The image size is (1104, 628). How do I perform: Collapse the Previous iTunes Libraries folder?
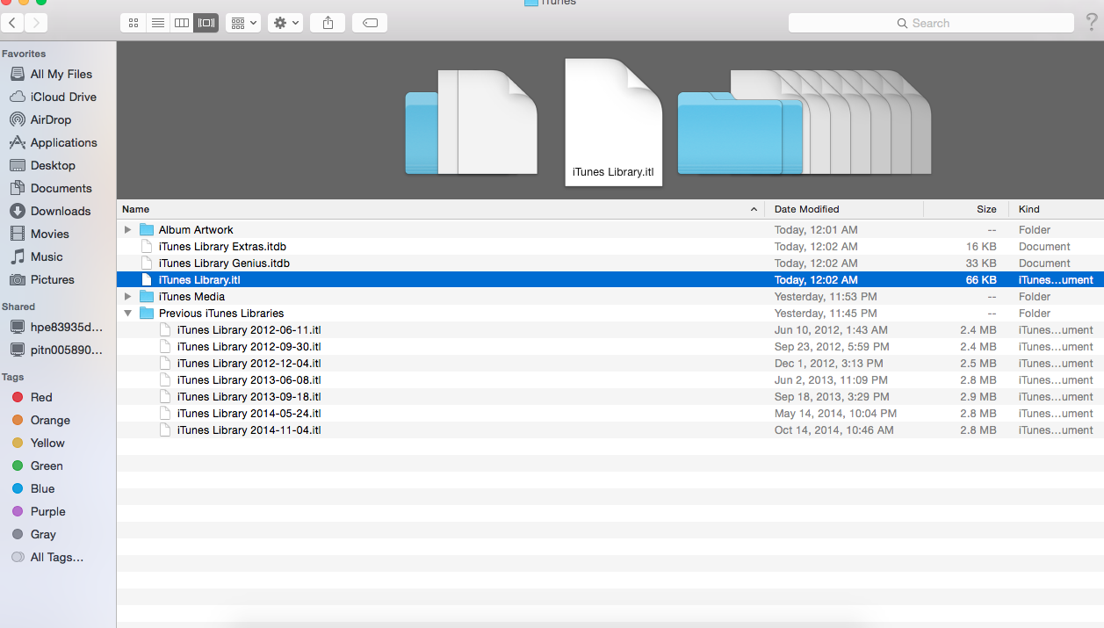coord(127,313)
